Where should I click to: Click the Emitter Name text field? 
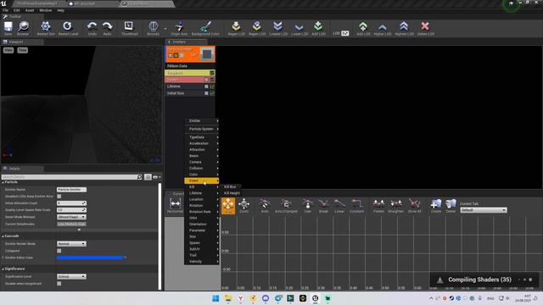(71, 190)
